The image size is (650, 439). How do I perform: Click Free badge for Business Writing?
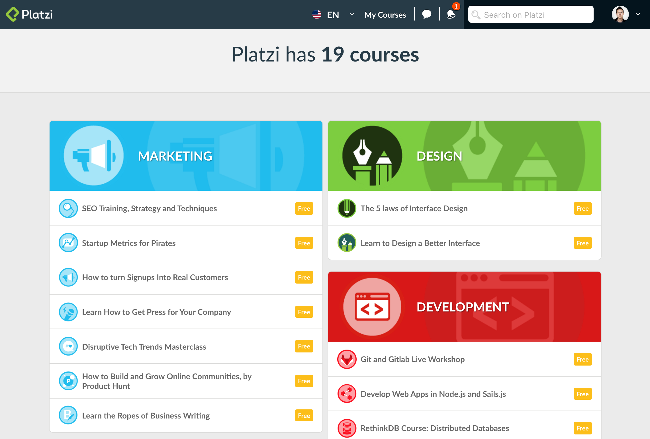(304, 416)
